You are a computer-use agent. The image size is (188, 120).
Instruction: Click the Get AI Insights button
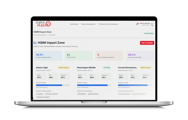(x=147, y=43)
